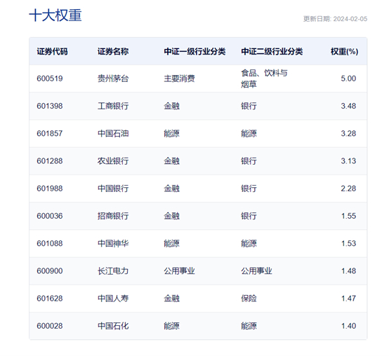The image size is (389, 356).
Task: Click the weight value 5.00
Action: click(348, 78)
